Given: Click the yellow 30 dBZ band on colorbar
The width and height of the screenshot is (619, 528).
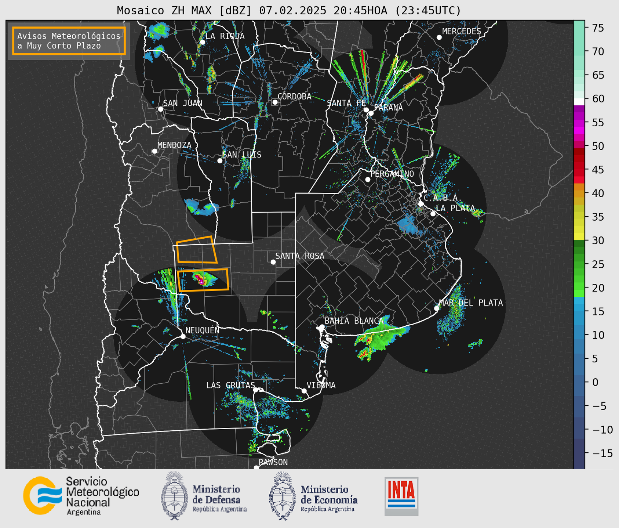Looking at the screenshot, I should 579,237.
